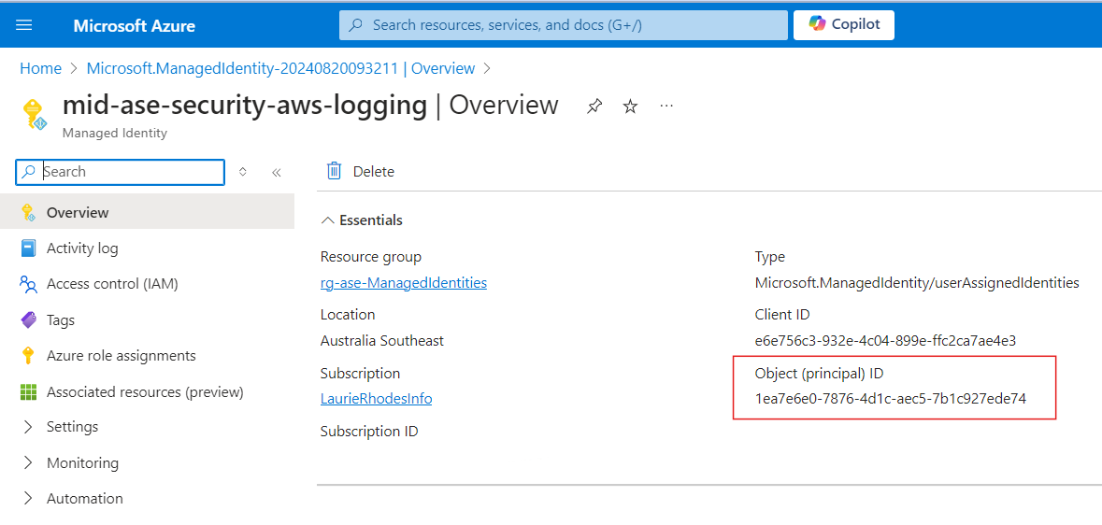Open LaurieRhodesInfo subscription link
This screenshot has height=525, width=1102.
[376, 399]
